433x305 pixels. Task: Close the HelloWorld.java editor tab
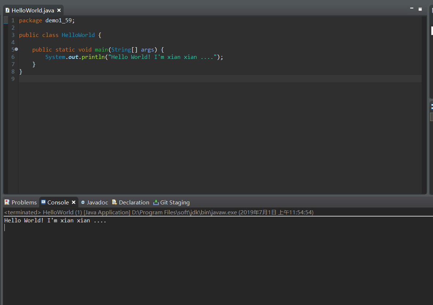click(x=59, y=10)
